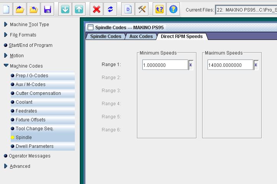Switch to Aux Codes tab

pos(141,36)
